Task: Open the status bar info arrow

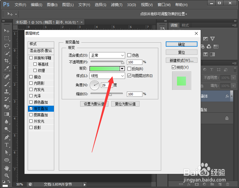Action: tap(84, 185)
